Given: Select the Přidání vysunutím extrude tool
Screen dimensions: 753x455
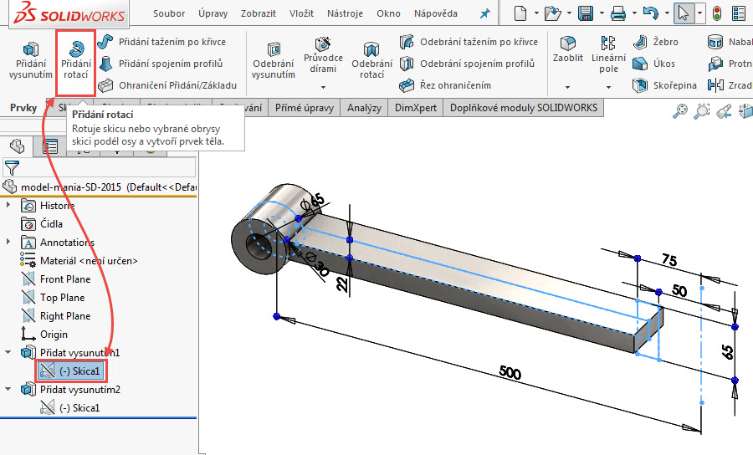Looking at the screenshot, I should click(x=30, y=60).
